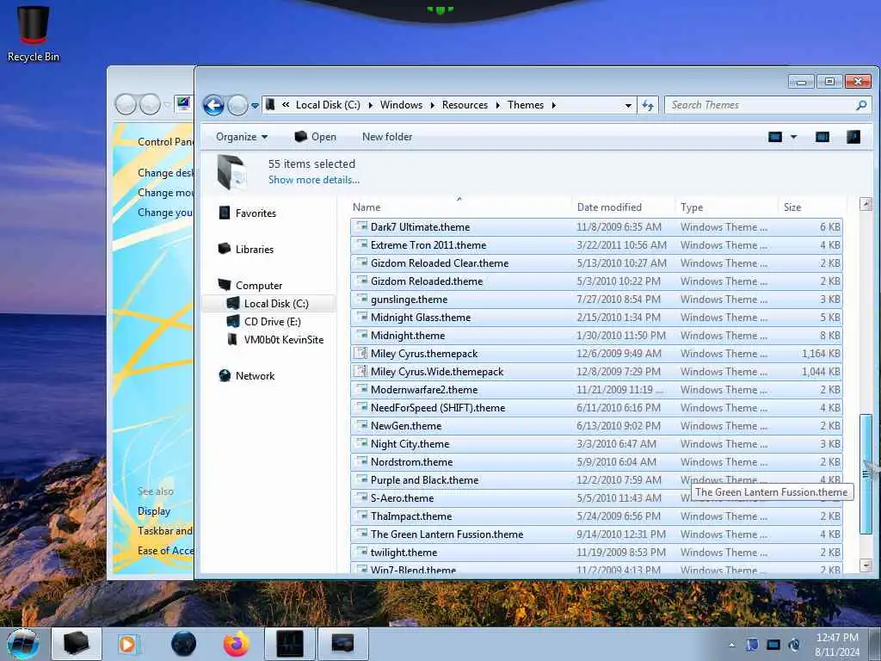
Task: Click scrollbar down arrow in file list
Action: (866, 565)
